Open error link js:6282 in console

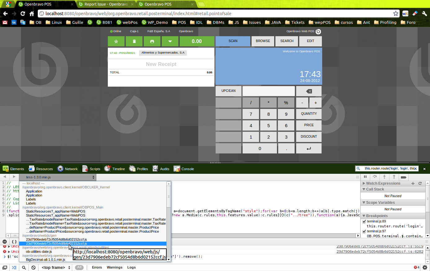(380, 252)
